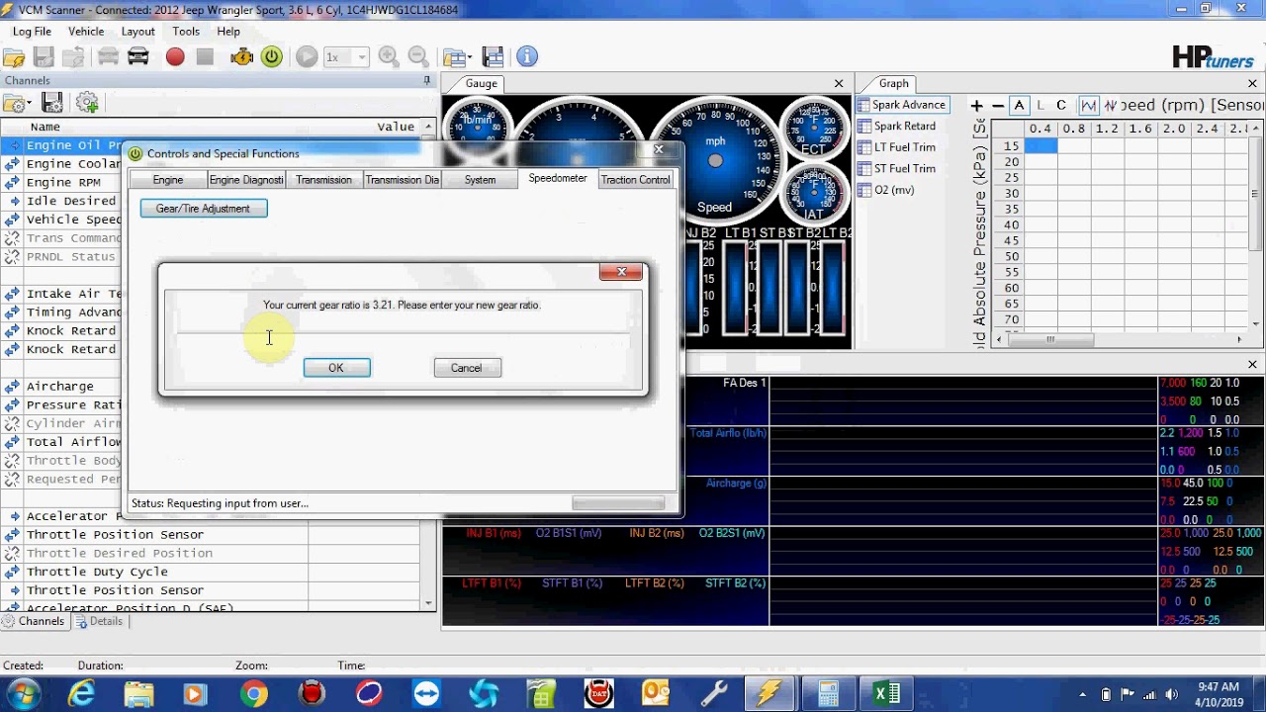Click the black car connect-to-vehicle icon
The height and width of the screenshot is (712, 1266).
(138, 57)
